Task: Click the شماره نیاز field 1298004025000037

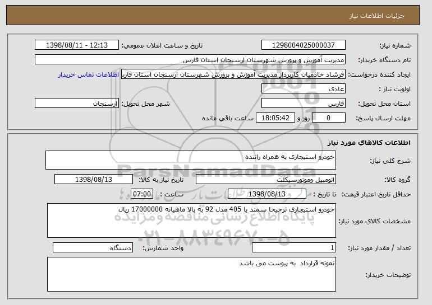Action: [x=304, y=45]
